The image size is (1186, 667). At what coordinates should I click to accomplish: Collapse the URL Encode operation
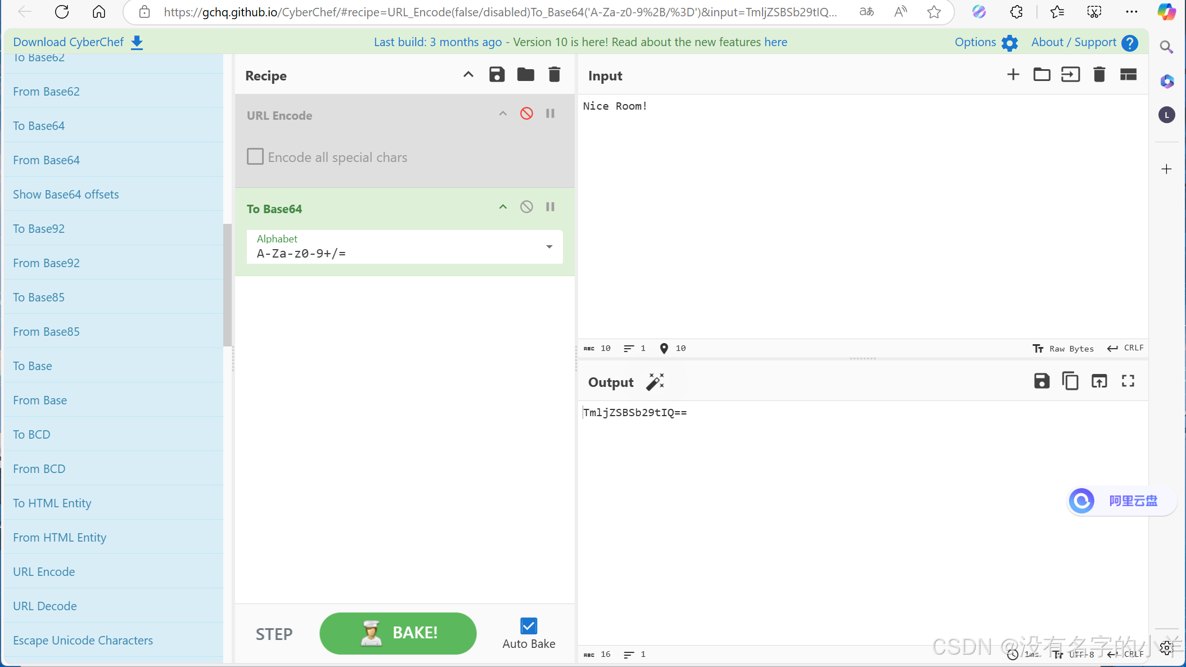[503, 114]
